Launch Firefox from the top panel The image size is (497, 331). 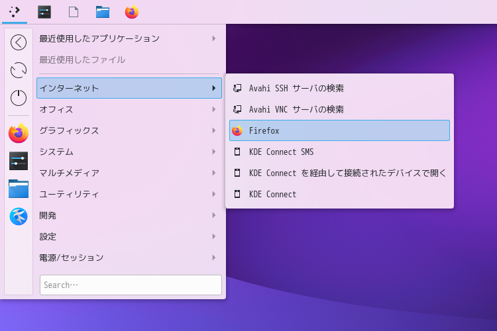click(x=132, y=12)
